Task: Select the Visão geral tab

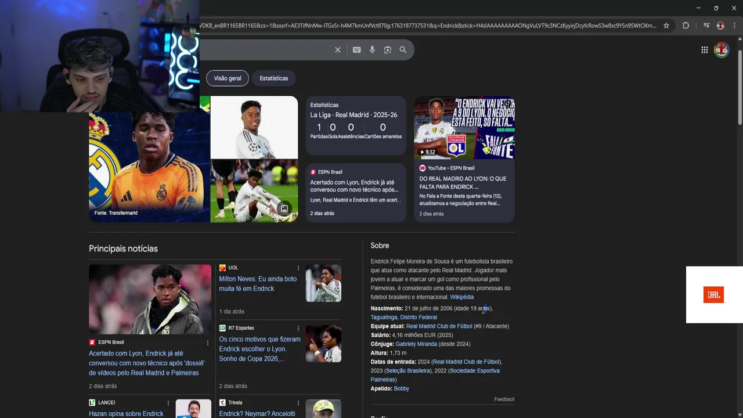Action: tap(228, 78)
